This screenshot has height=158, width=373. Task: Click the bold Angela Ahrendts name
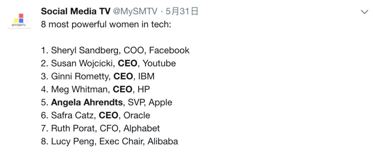coord(87,102)
